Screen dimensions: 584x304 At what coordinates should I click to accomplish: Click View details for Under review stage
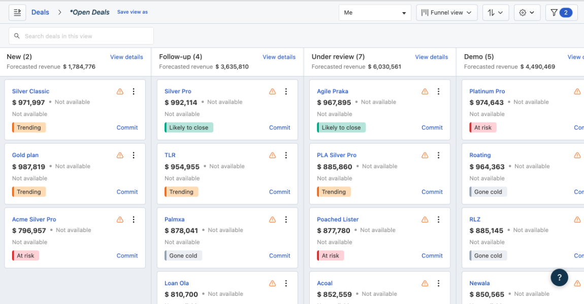(431, 57)
